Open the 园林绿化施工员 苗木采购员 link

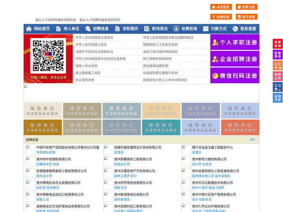(211, 176)
